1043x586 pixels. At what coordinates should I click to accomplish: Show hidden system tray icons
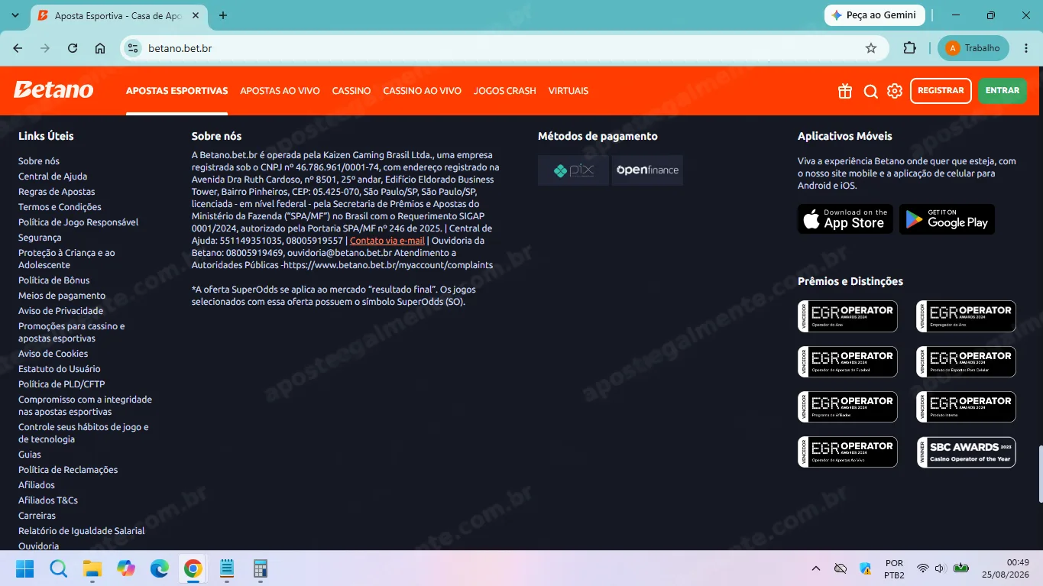tap(816, 568)
